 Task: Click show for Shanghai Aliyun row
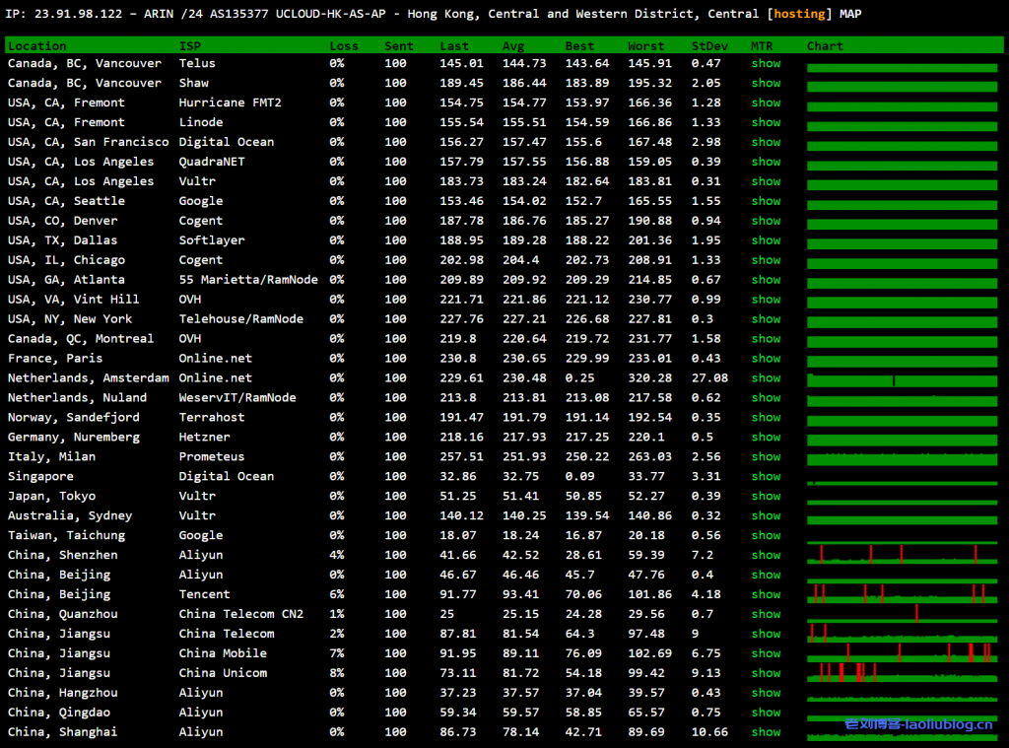(766, 732)
